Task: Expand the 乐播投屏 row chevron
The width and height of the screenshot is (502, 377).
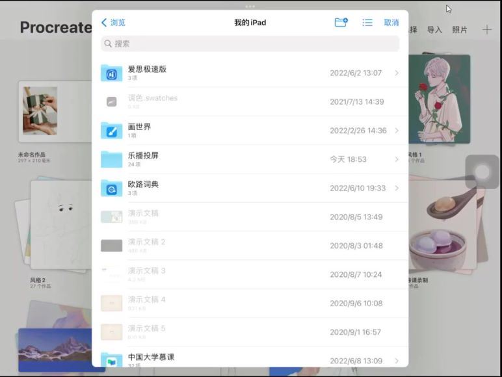Action: pos(397,159)
